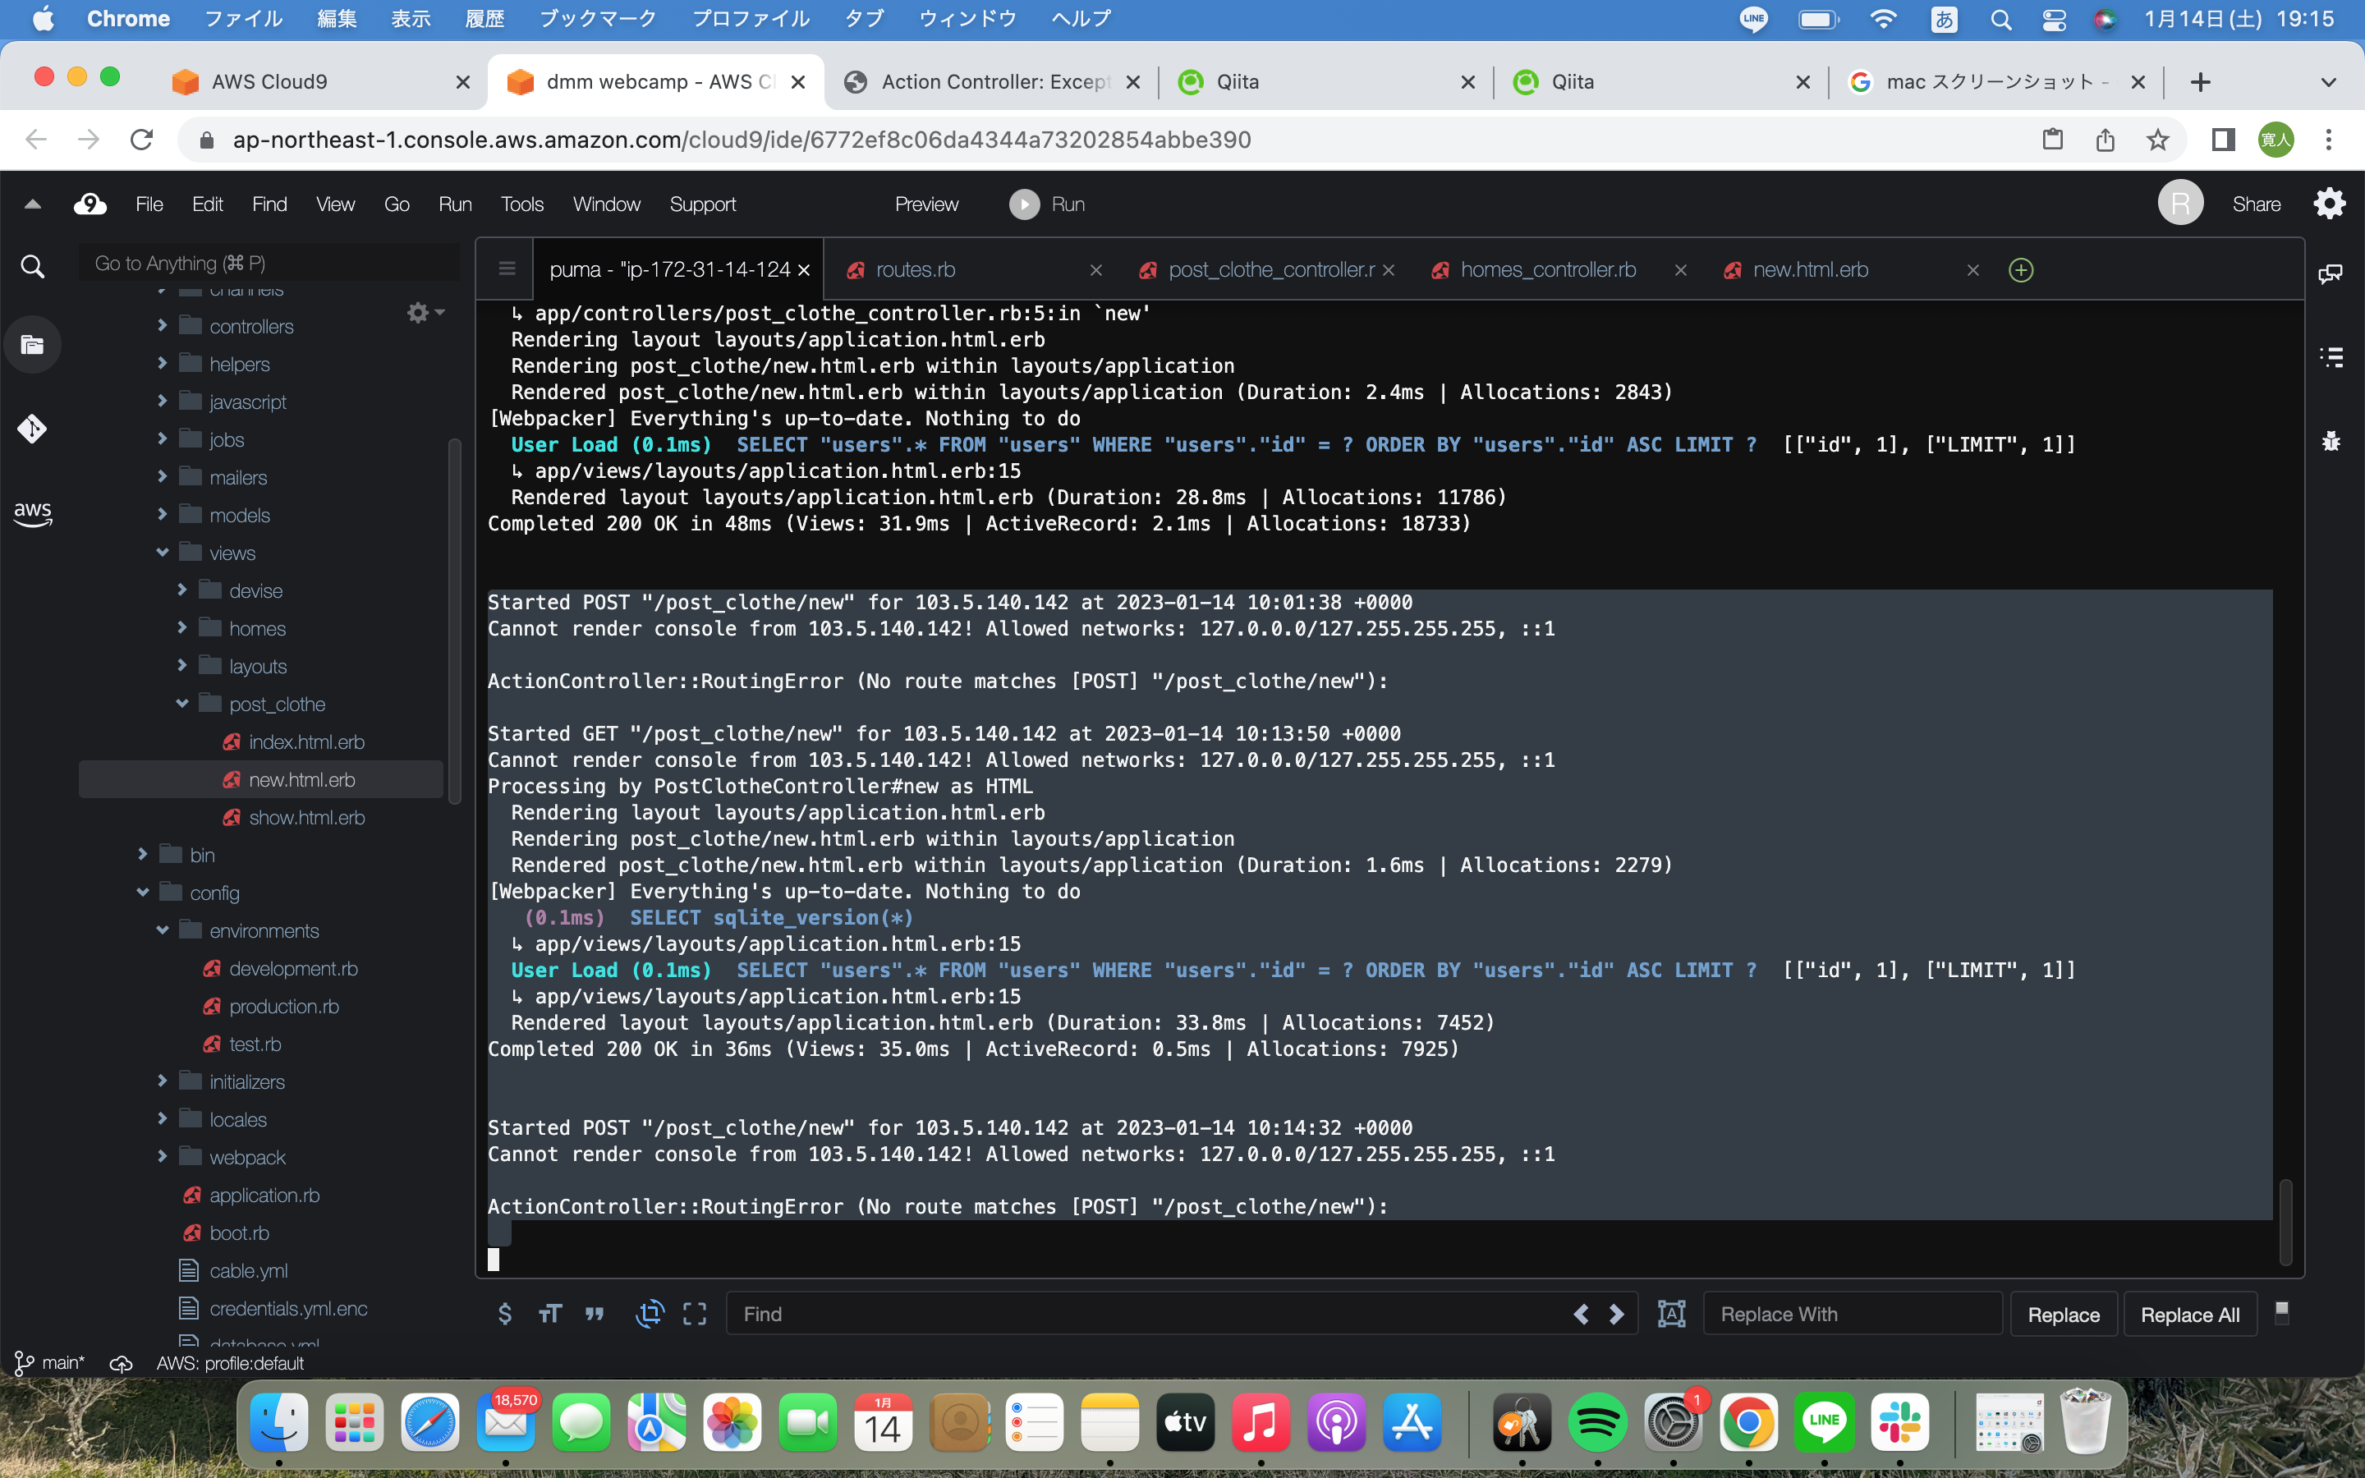Screen dimensions: 2365x1478
Task: Open show.html.erb in file tree
Action: pyautogui.click(x=305, y=817)
